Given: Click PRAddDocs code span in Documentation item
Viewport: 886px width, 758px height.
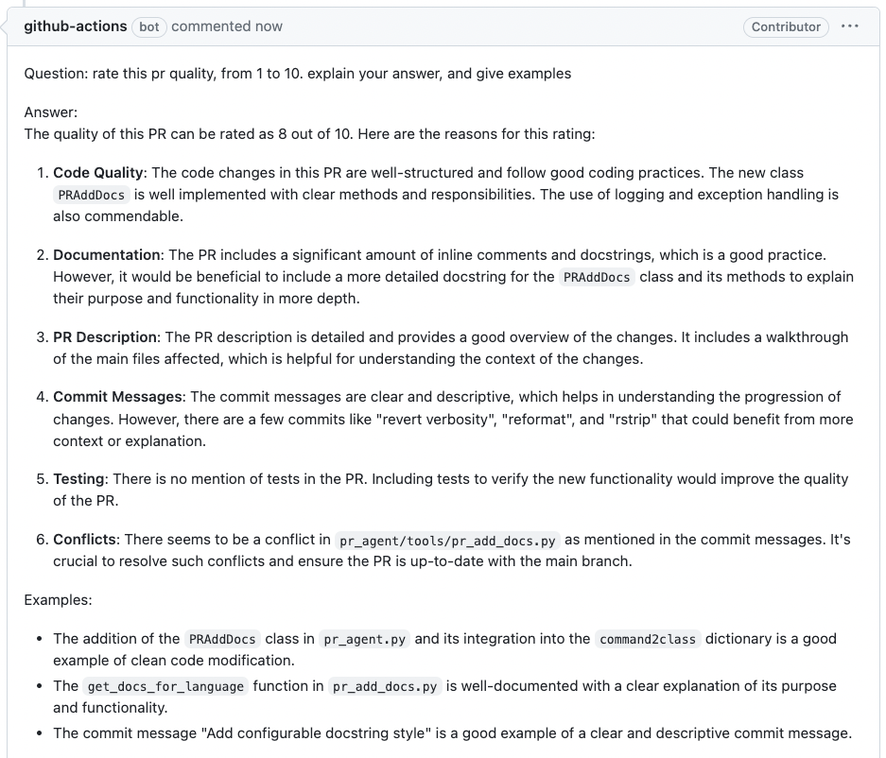Looking at the screenshot, I should pyautogui.click(x=596, y=278).
